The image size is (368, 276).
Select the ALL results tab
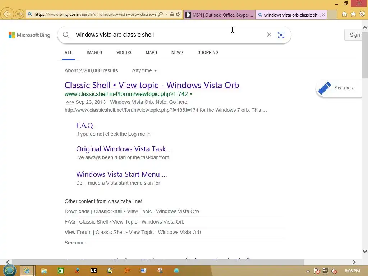(68, 52)
